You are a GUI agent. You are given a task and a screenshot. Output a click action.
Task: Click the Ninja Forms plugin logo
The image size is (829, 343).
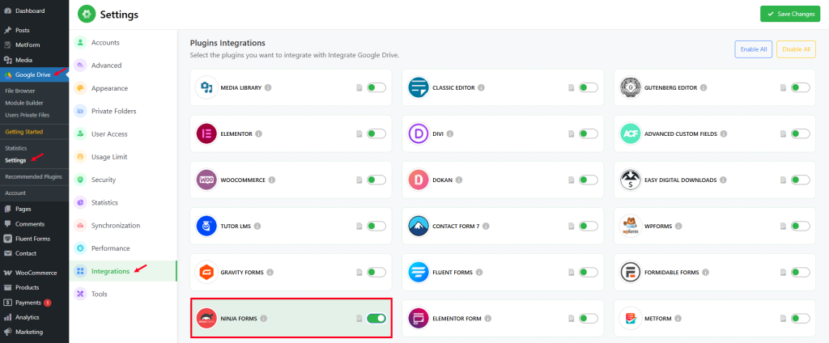(x=206, y=318)
